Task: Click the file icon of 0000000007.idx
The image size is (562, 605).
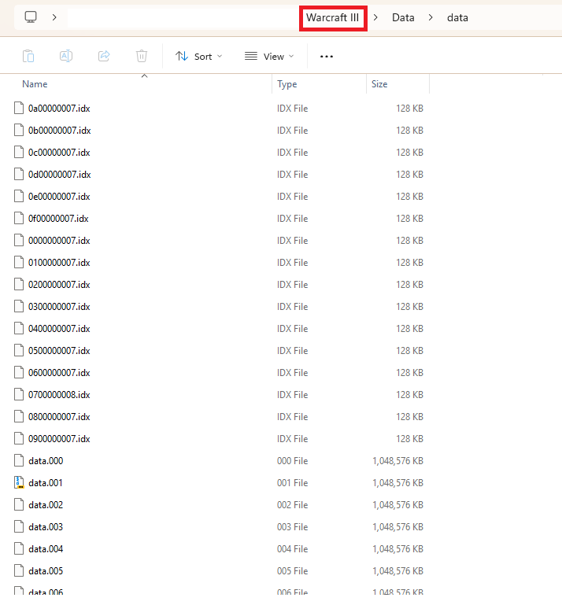Action: point(19,240)
